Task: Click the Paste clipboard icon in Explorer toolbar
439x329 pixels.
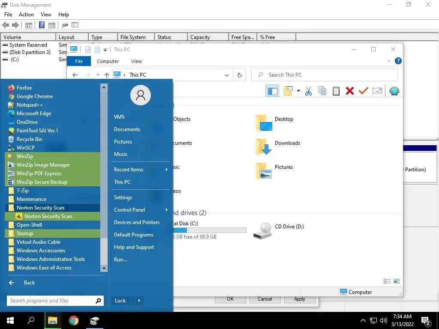Action: pyautogui.click(x=336, y=91)
